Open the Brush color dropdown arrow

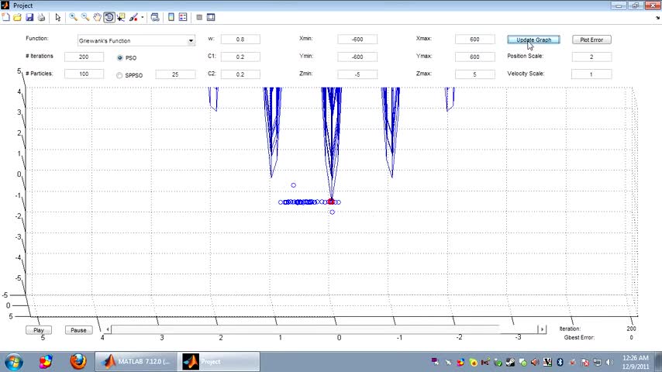coord(143,17)
